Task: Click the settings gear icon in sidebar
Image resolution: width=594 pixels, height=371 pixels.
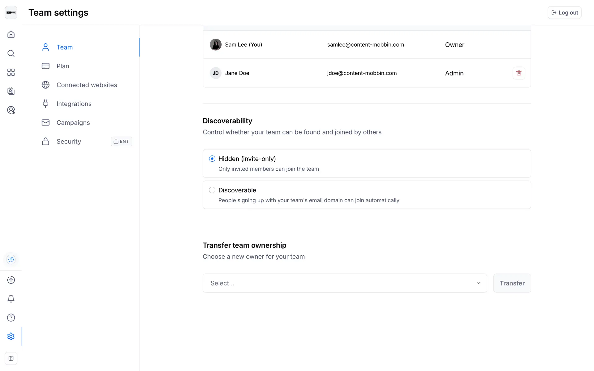Action: pyautogui.click(x=11, y=336)
